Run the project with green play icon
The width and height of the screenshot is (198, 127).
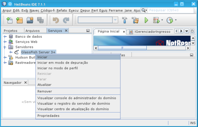click(146, 20)
